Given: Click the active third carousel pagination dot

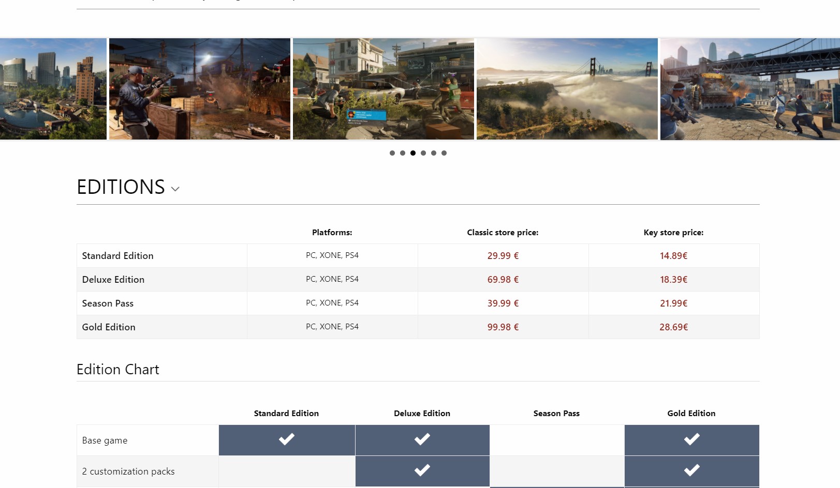Looking at the screenshot, I should (x=413, y=153).
